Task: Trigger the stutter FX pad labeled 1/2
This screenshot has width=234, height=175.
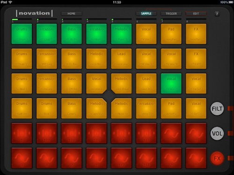Action: coord(47,133)
